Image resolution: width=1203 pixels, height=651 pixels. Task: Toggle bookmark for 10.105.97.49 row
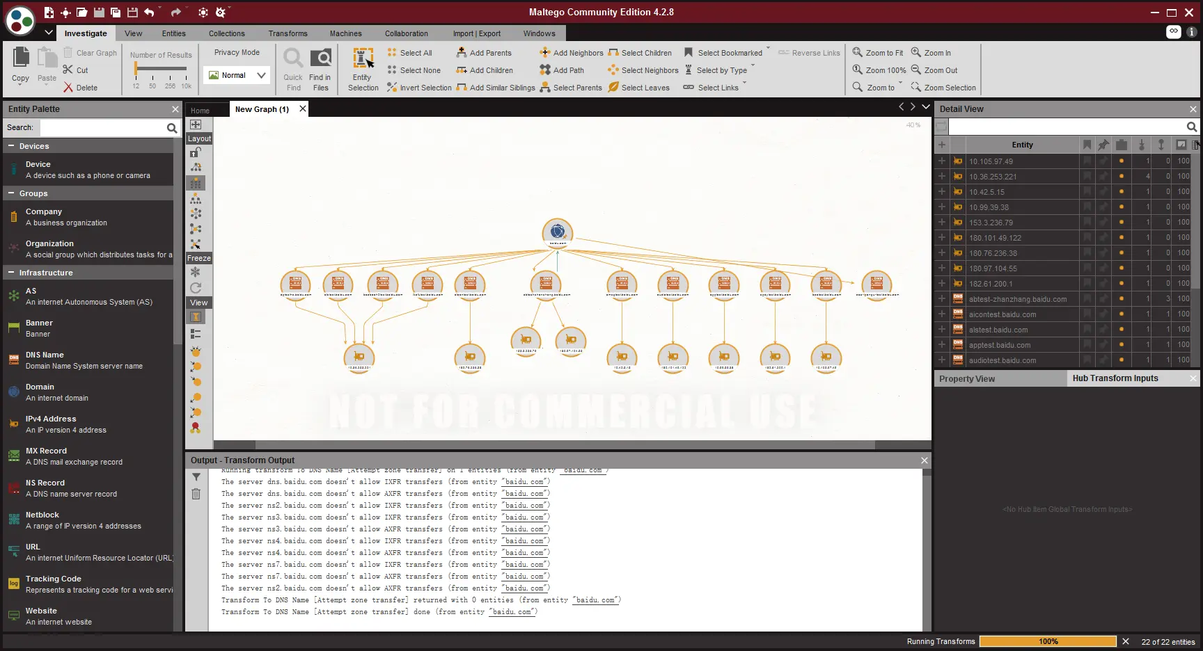(x=1086, y=161)
